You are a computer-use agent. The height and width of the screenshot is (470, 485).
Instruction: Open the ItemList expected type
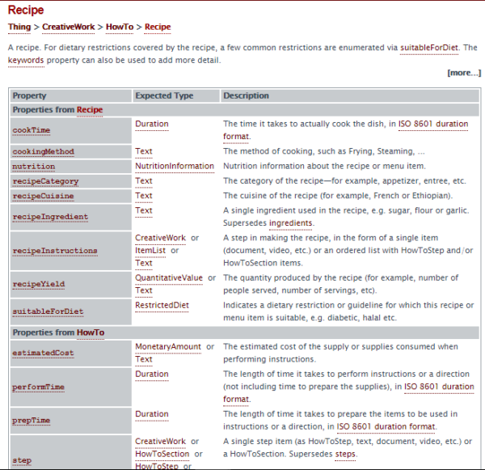(150, 251)
